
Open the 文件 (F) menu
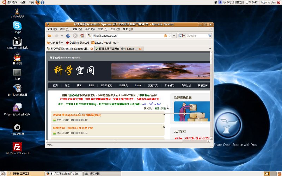pos(52,29)
